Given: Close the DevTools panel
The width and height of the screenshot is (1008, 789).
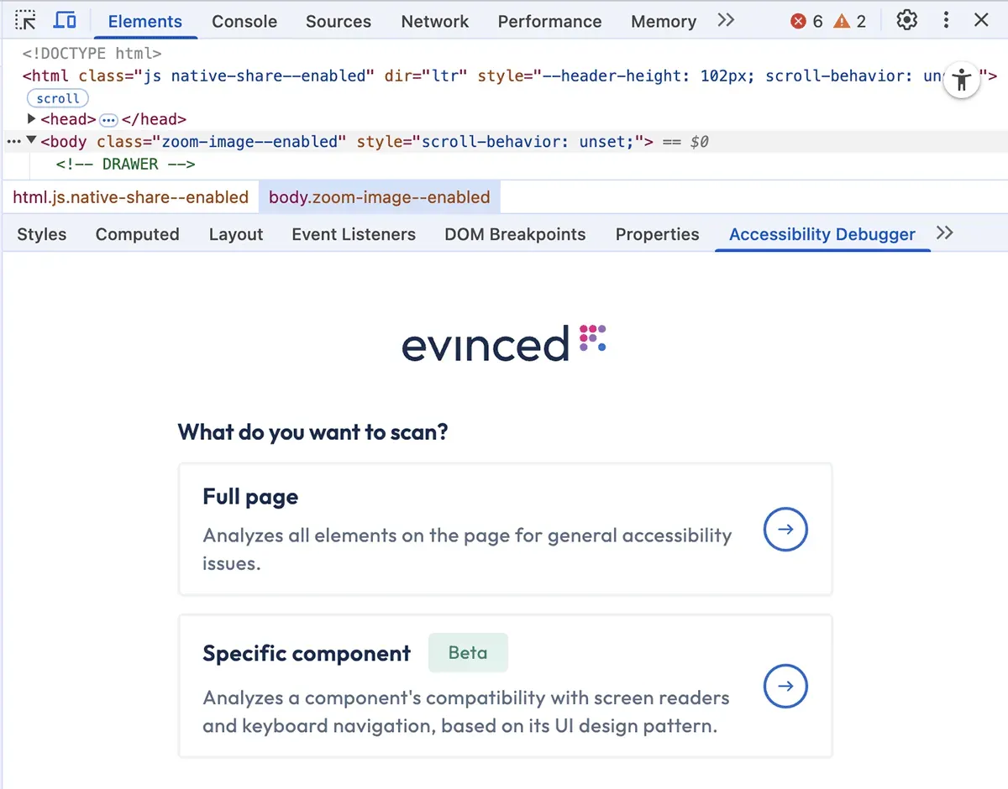Looking at the screenshot, I should [x=981, y=20].
